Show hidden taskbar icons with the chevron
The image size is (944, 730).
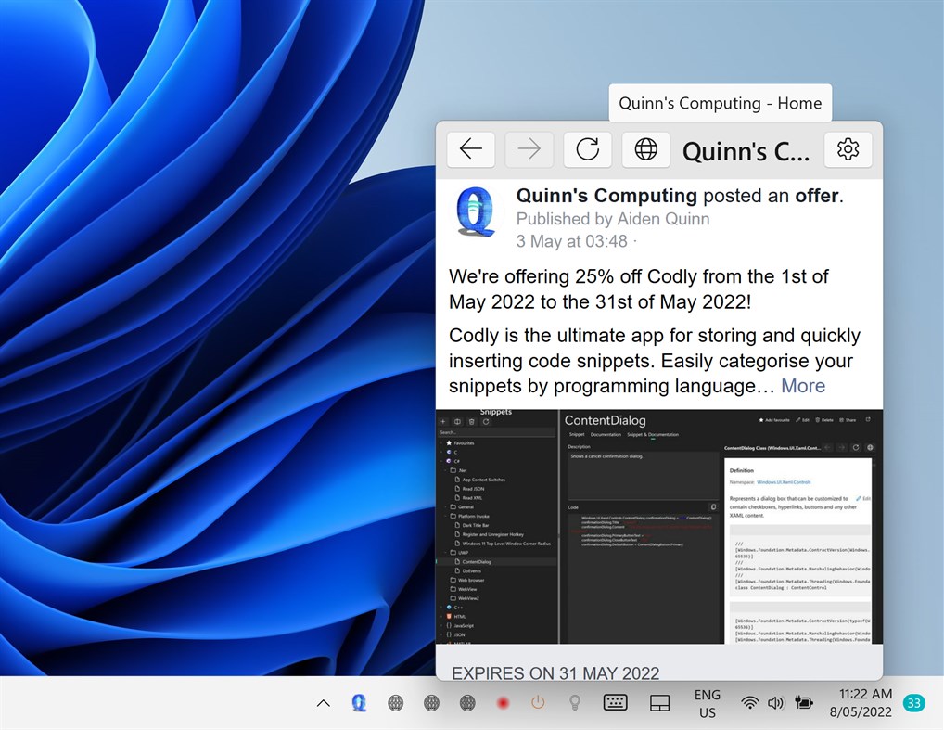[x=323, y=703]
